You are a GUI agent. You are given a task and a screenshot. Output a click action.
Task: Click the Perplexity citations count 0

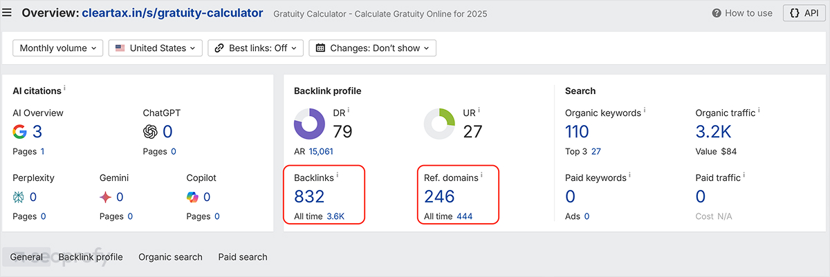point(33,198)
